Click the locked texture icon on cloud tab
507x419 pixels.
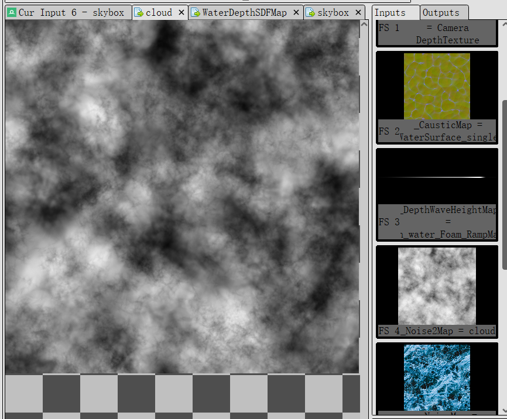(139, 12)
